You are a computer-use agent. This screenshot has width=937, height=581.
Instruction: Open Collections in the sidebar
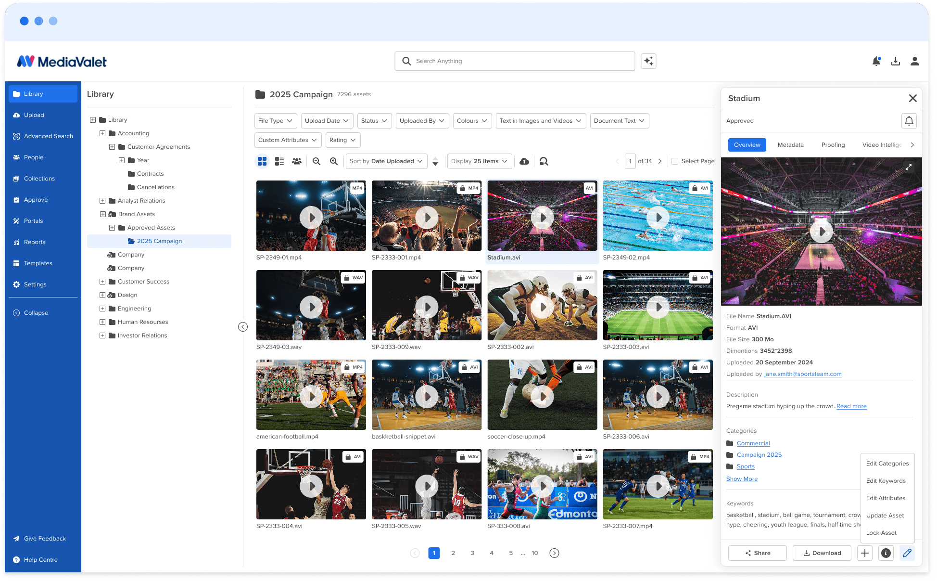43,179
